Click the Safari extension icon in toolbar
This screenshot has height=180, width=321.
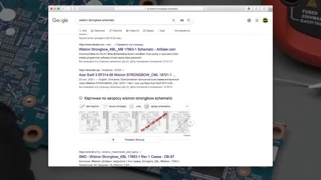coord(249,9)
